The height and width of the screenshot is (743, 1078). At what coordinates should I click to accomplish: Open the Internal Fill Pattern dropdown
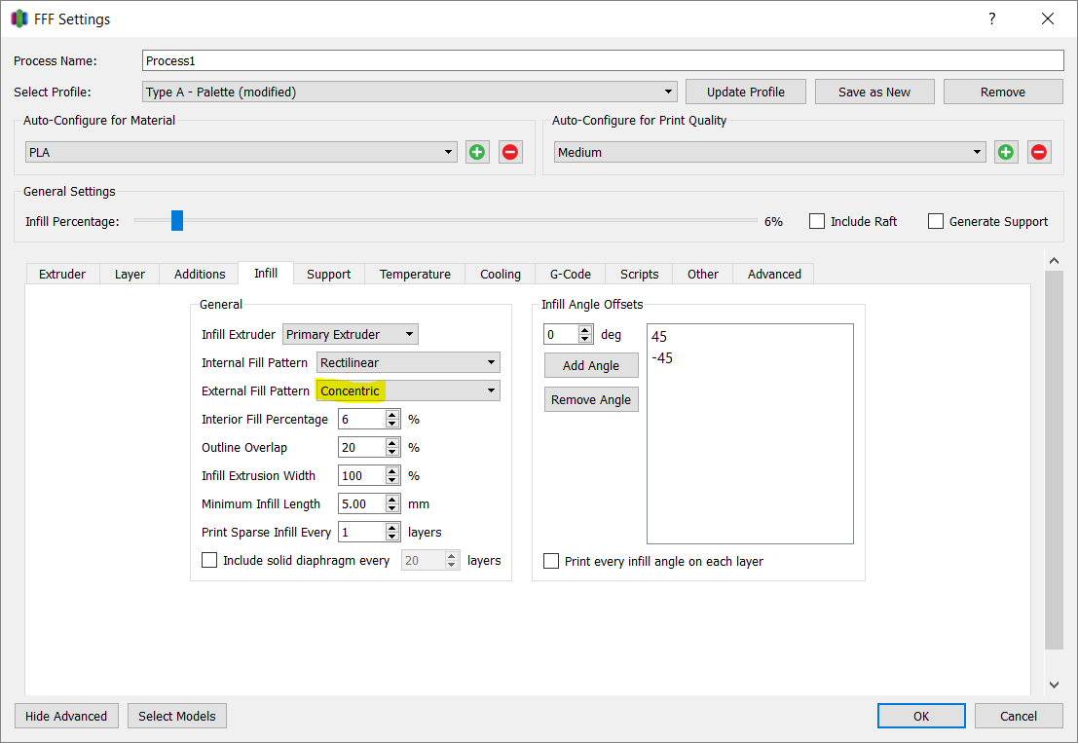click(408, 362)
